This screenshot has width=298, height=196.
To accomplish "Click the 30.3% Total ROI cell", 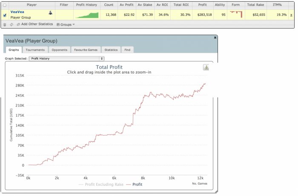I will tap(185, 15).
